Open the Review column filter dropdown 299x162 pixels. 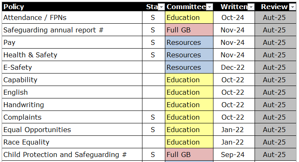pyautogui.click(x=292, y=7)
